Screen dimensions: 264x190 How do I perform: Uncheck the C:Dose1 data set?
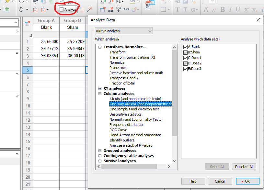point(185,58)
